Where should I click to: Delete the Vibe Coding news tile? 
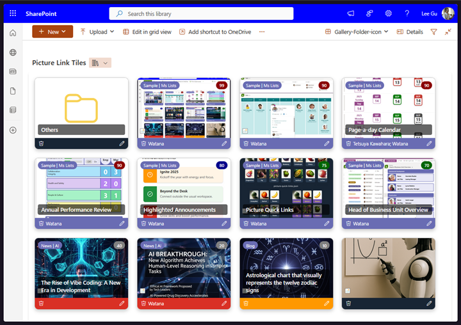[42, 303]
